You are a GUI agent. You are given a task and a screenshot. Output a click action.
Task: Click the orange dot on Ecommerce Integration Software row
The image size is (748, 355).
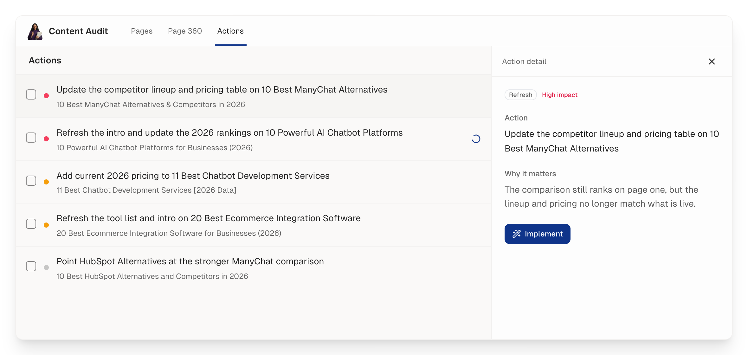[46, 225]
